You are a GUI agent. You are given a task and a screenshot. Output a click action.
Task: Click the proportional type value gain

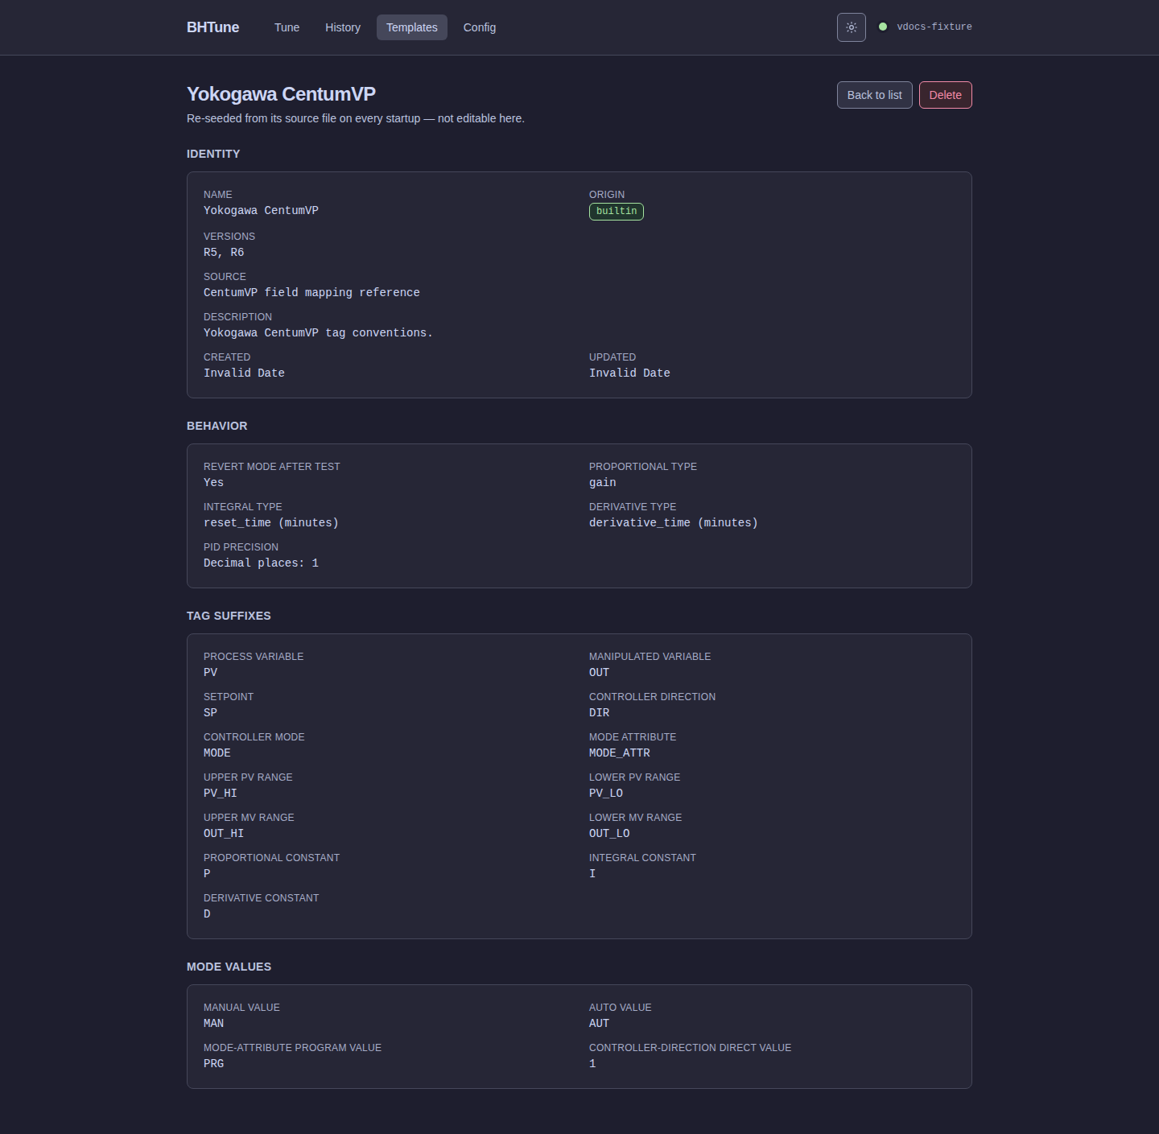603,483
